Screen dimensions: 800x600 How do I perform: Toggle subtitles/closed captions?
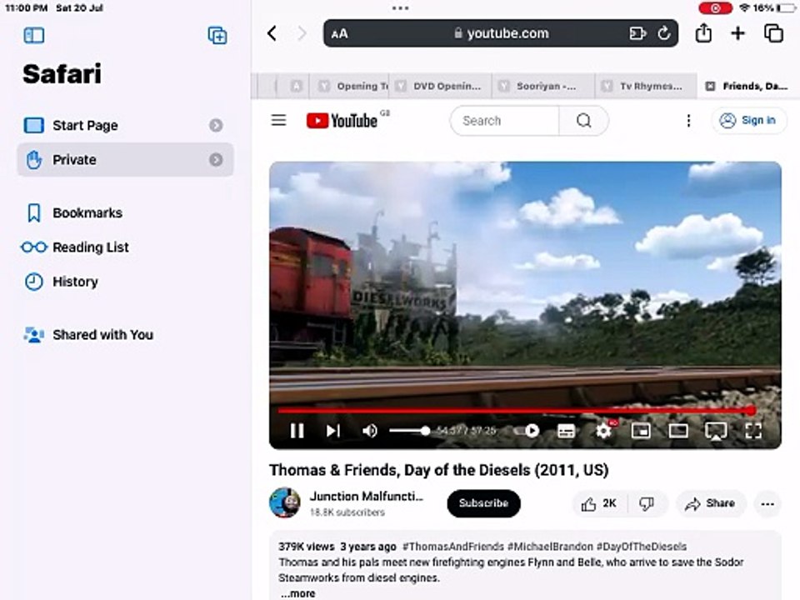coord(566,431)
